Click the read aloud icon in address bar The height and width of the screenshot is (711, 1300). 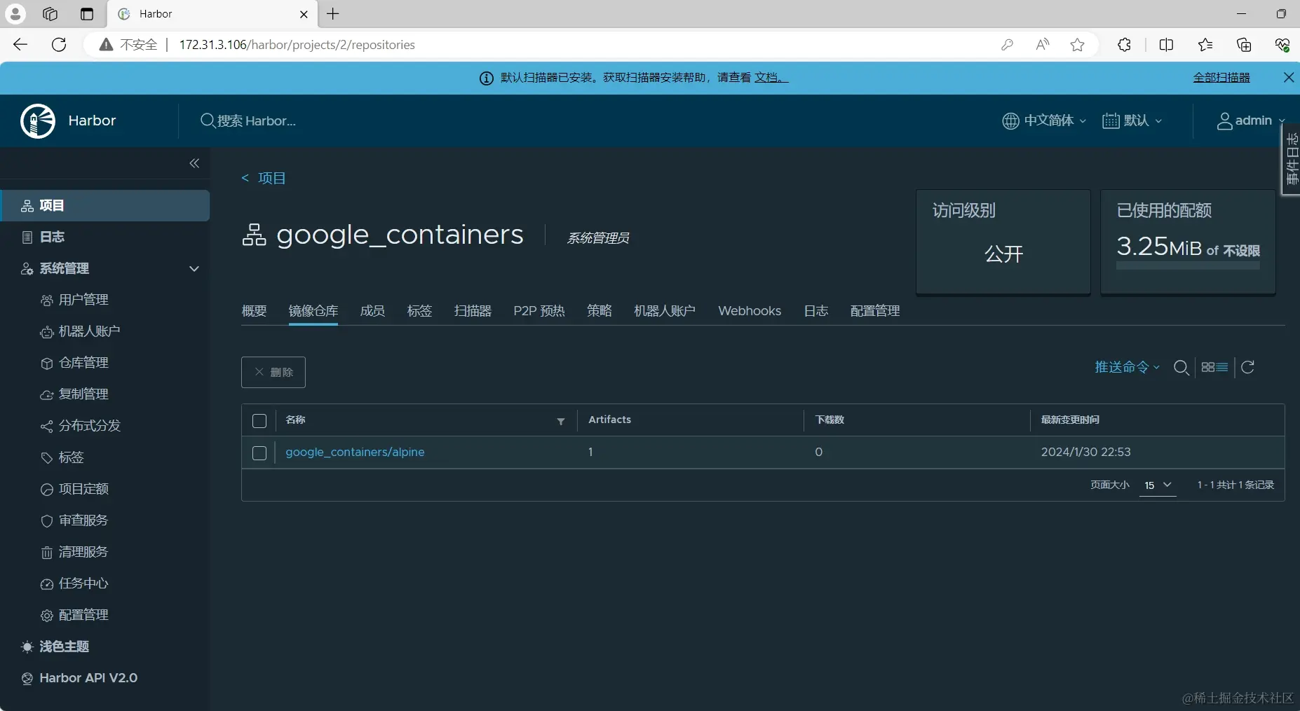(1043, 45)
